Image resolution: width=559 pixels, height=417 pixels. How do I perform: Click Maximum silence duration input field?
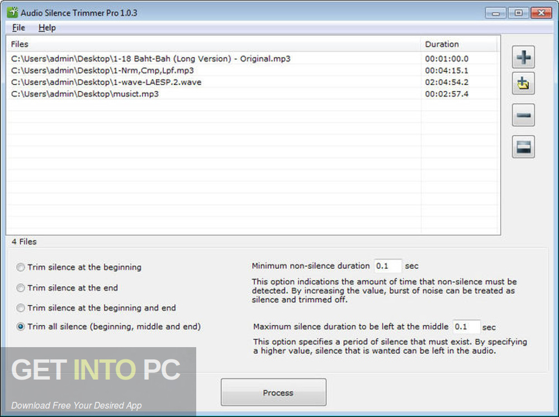click(x=466, y=327)
